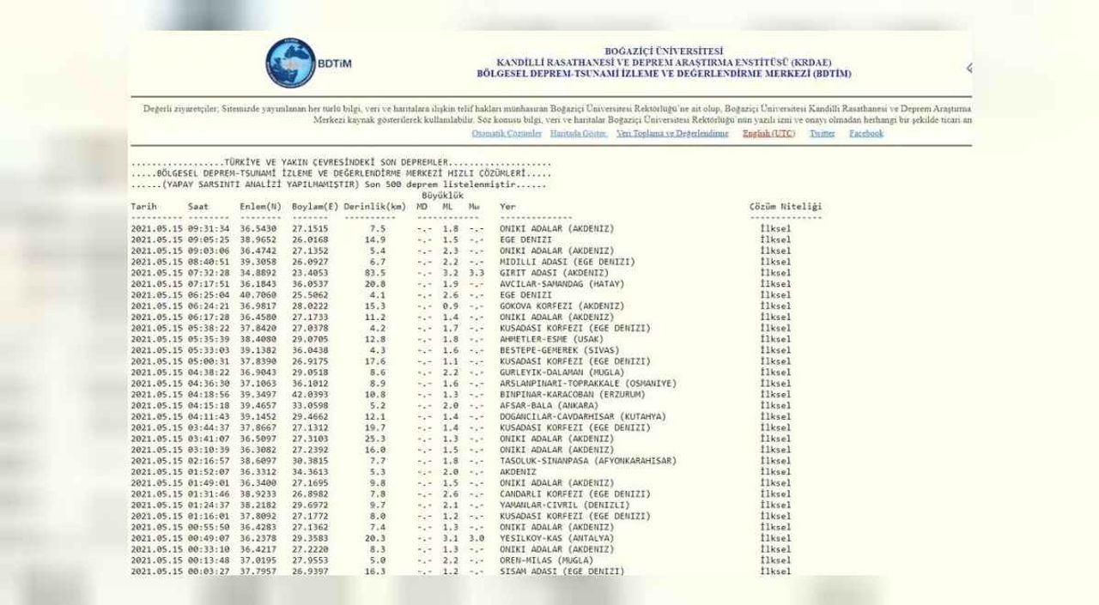The width and height of the screenshot is (1099, 605).
Task: Click the Yer column header
Action: click(x=507, y=206)
